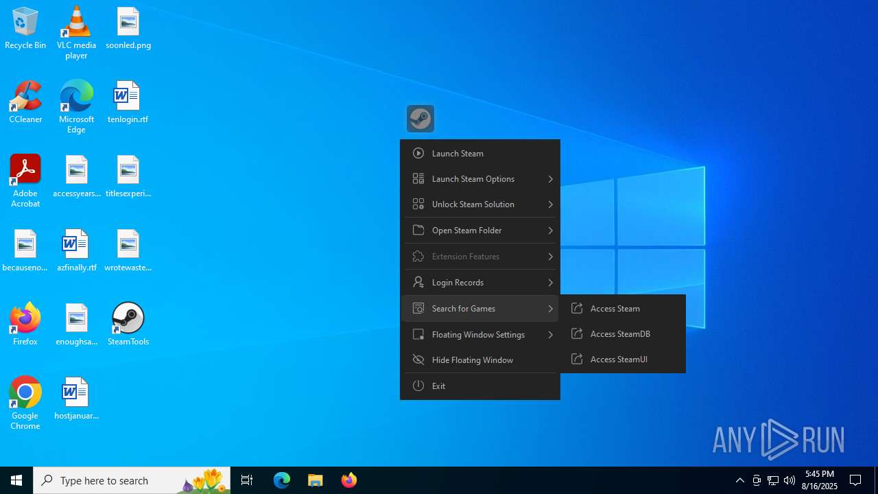The width and height of the screenshot is (878, 494).
Task: Select the Adobe Acrobat desktop shortcut
Action: pyautogui.click(x=25, y=181)
